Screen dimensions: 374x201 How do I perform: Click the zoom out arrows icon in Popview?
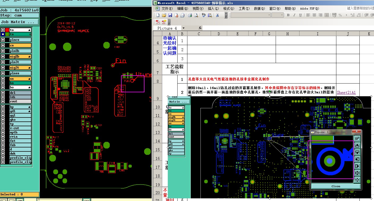(357, 180)
